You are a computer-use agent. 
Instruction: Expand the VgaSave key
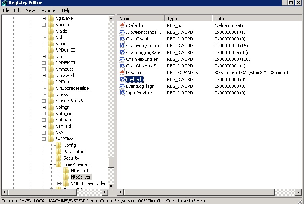click(x=44, y=18)
